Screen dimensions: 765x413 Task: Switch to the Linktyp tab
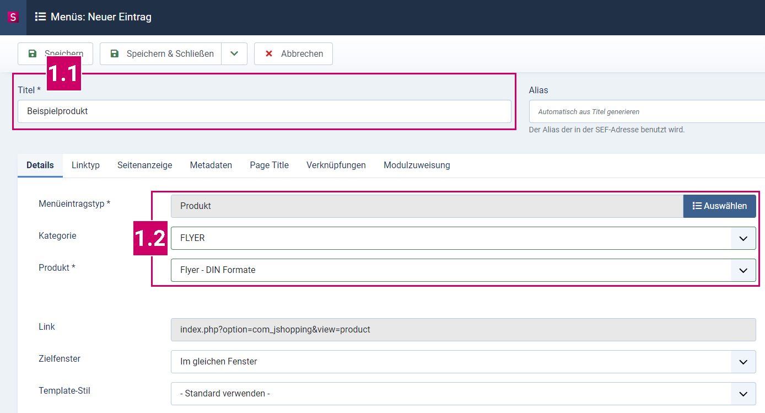(x=85, y=165)
